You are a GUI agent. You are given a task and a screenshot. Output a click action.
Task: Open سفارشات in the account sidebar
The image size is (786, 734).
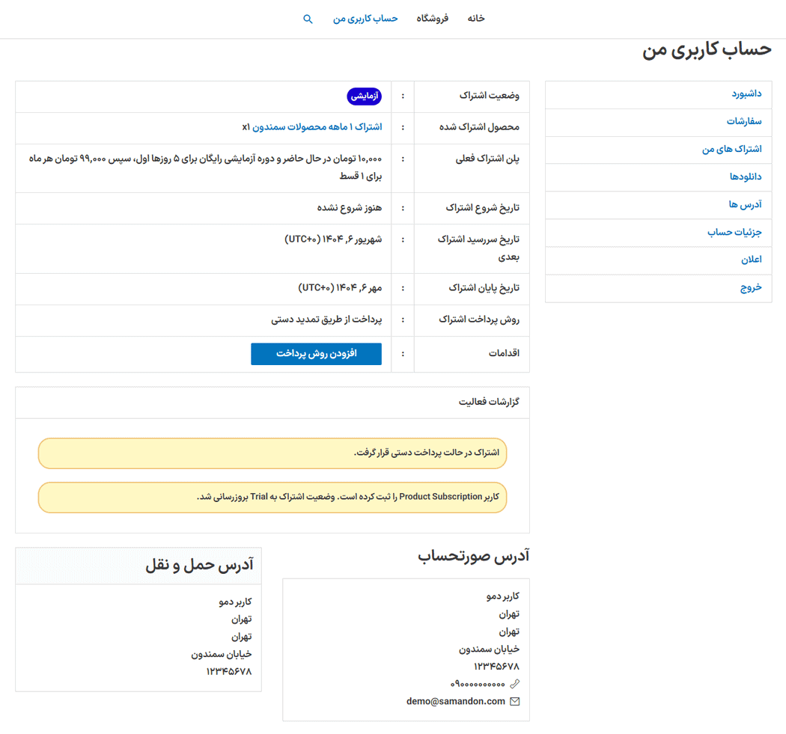pos(744,121)
